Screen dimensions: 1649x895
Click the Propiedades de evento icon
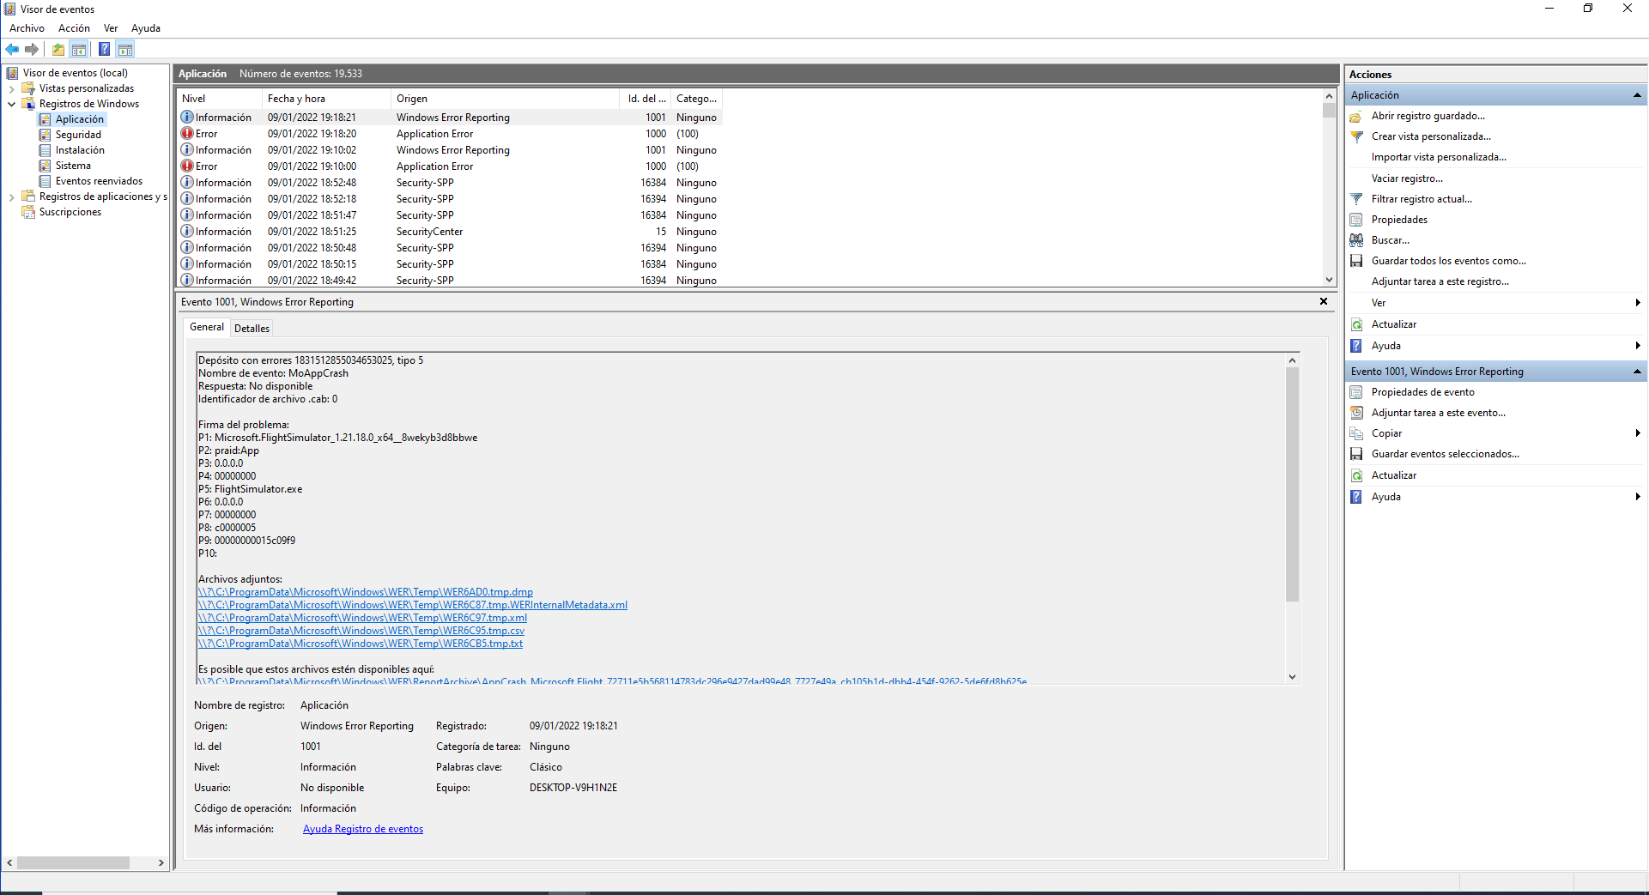click(1356, 392)
